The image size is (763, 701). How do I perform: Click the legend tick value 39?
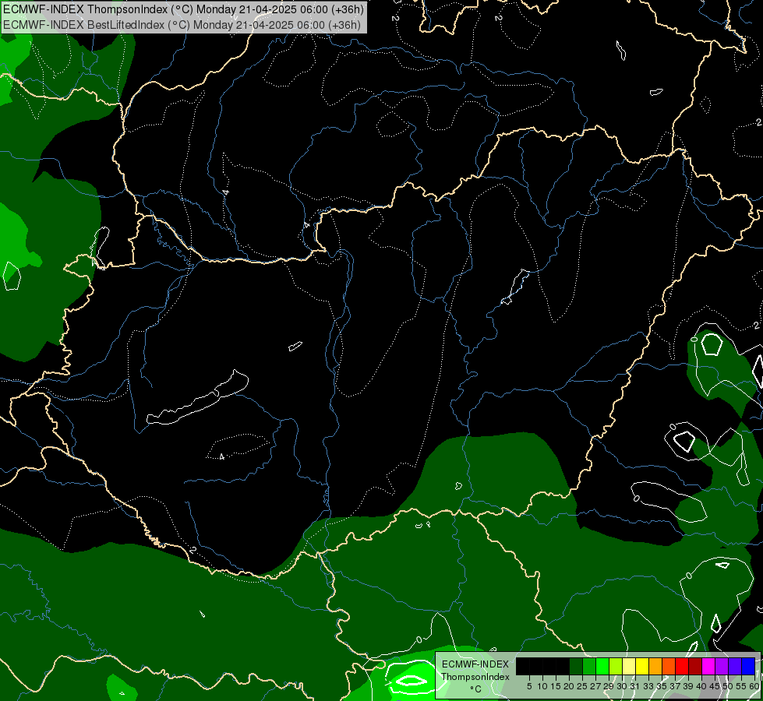click(x=688, y=686)
